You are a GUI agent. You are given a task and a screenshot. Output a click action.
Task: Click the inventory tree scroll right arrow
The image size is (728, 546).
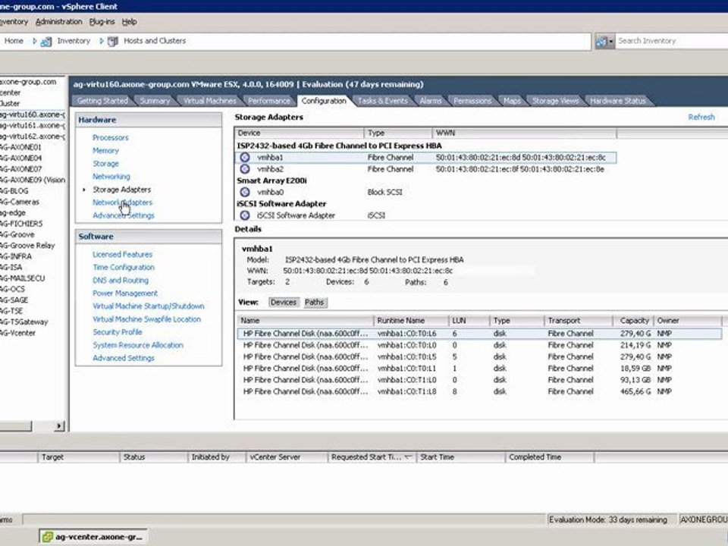tap(59, 425)
